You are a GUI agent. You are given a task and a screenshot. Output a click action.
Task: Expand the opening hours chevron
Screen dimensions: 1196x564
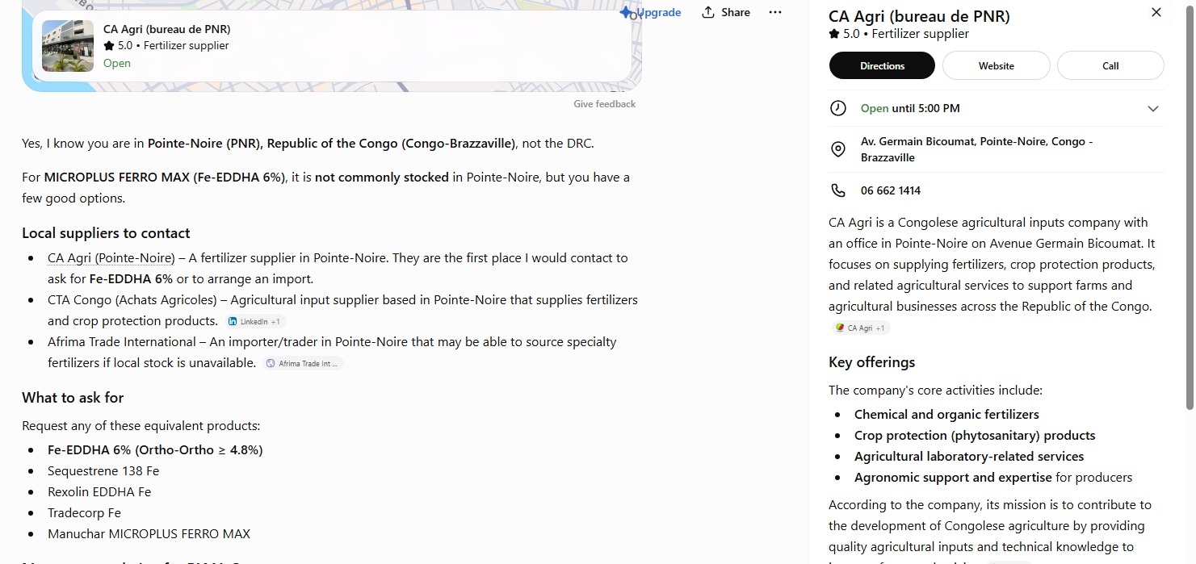pos(1153,109)
